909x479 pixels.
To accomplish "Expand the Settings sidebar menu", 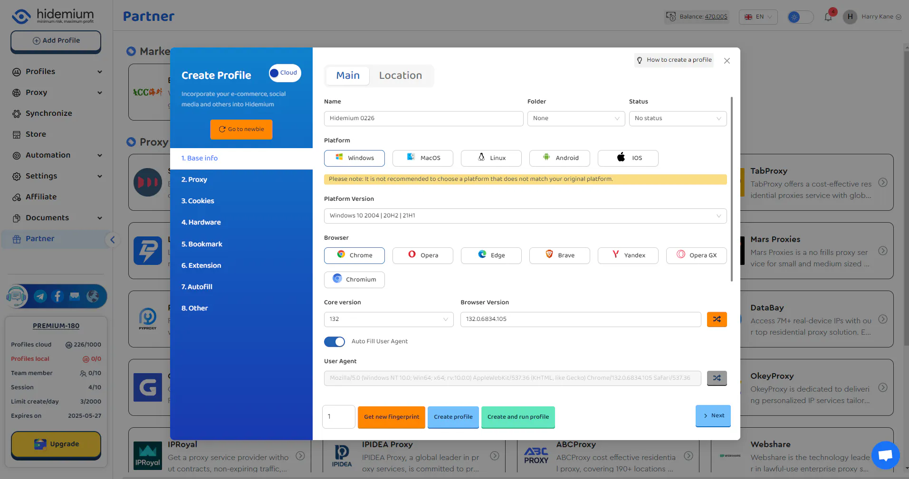I will tap(57, 176).
